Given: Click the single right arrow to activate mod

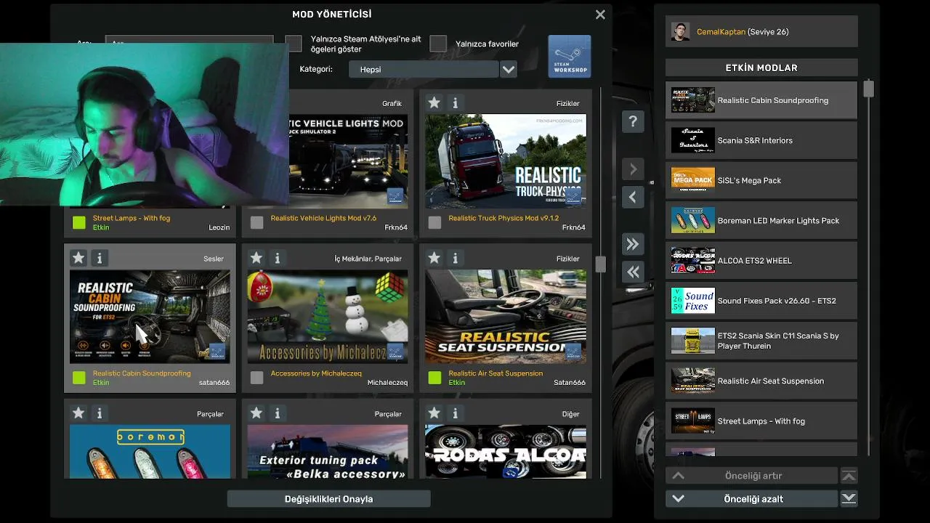Looking at the screenshot, I should pos(633,169).
